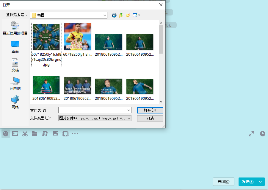
Task: Open message history clock icon
Action: 263,134
